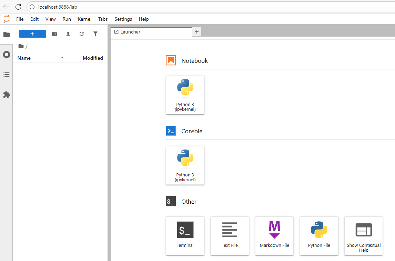Open a new Terminal
This screenshot has width=395, height=261.
tap(185, 236)
